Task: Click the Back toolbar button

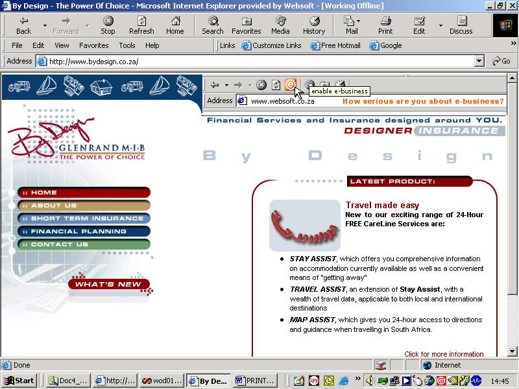Action: [23, 25]
